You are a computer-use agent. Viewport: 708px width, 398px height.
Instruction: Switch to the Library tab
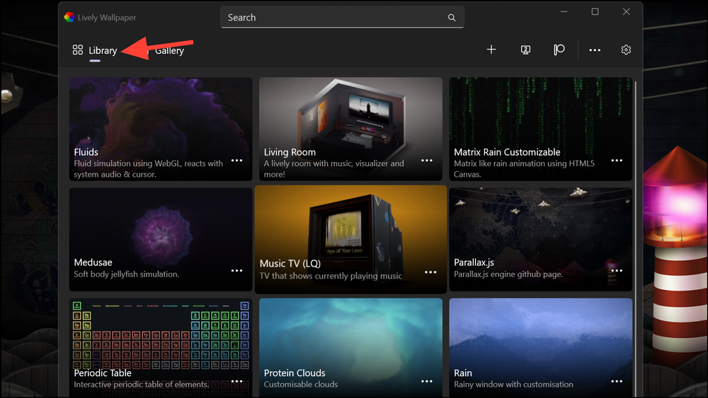tap(95, 50)
